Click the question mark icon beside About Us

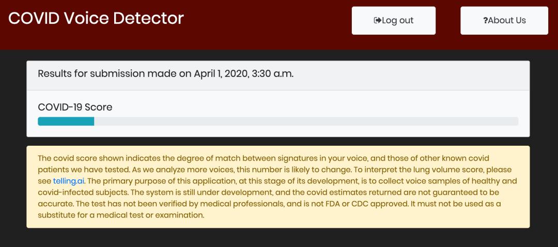(x=485, y=21)
